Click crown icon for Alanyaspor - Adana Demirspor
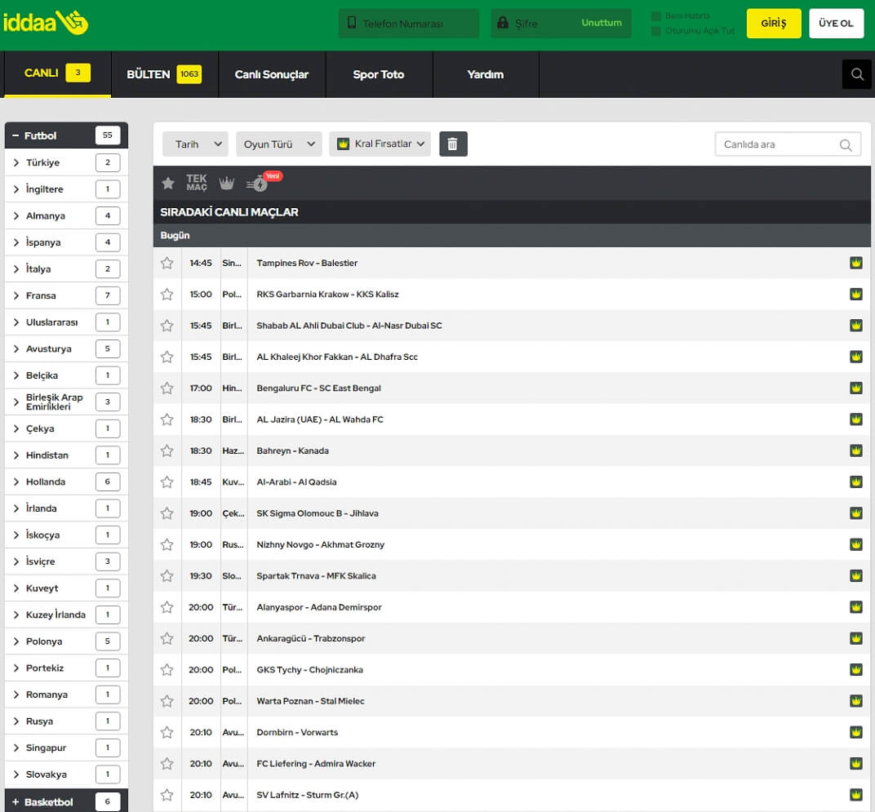The height and width of the screenshot is (812, 875). tap(856, 606)
